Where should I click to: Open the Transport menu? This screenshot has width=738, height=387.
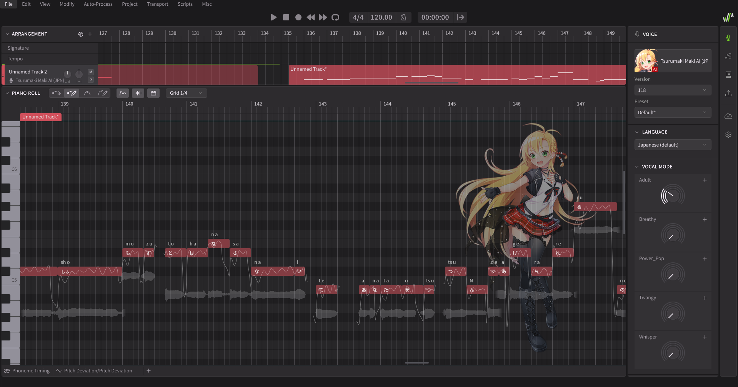pyautogui.click(x=158, y=4)
